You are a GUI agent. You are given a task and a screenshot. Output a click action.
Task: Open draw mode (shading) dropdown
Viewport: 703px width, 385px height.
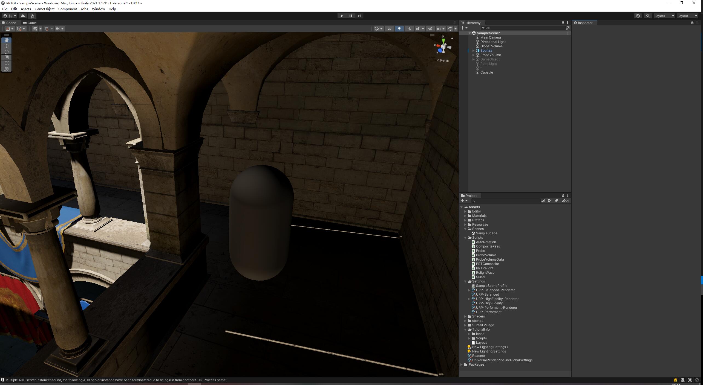point(379,29)
